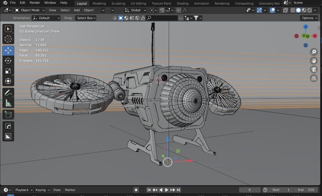This screenshot has width=322, height=196.
Task: Activate the Rotate tool
Action: 8,61
